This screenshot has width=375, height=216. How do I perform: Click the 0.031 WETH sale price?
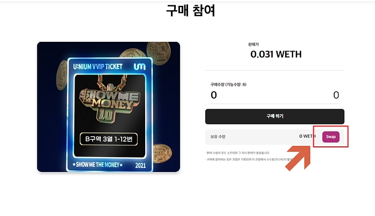(276, 54)
